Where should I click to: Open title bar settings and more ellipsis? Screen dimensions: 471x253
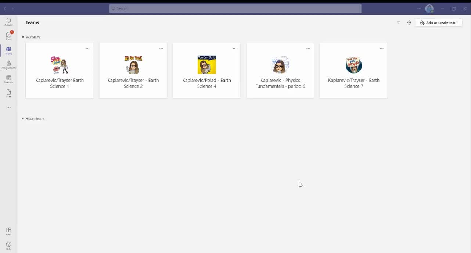point(419,8)
